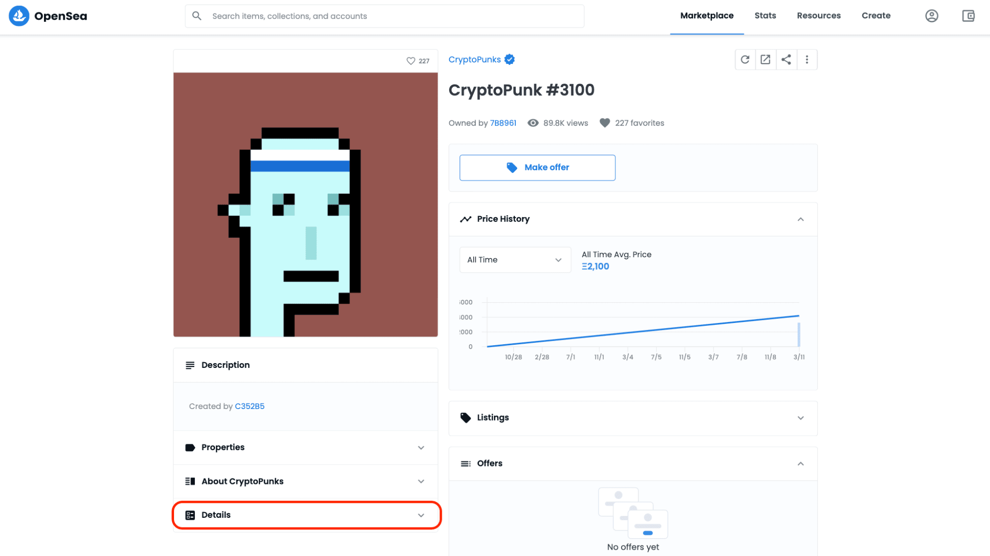Viewport: 990px width, 556px height.
Task: Click the external link icon
Action: [766, 59]
